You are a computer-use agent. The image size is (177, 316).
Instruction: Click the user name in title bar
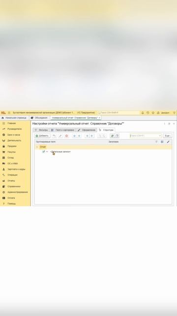point(165,113)
